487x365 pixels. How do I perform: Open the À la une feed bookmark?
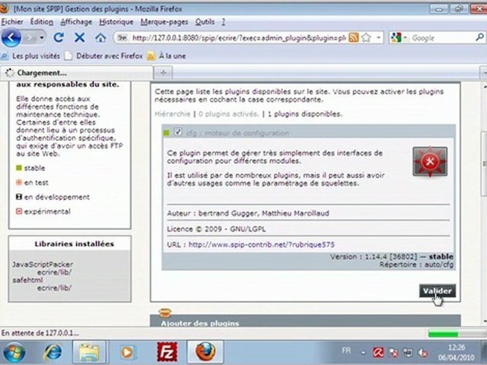pos(166,56)
